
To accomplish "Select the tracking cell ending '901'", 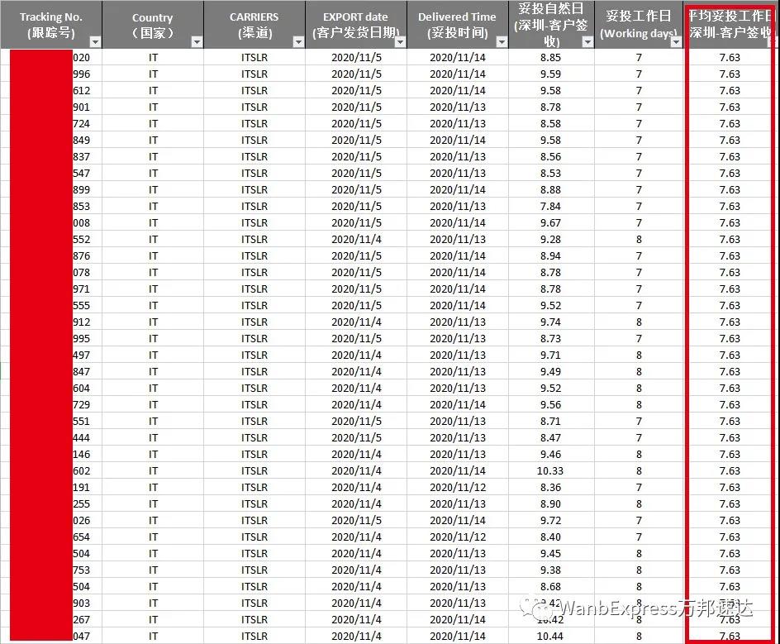I will coord(50,107).
